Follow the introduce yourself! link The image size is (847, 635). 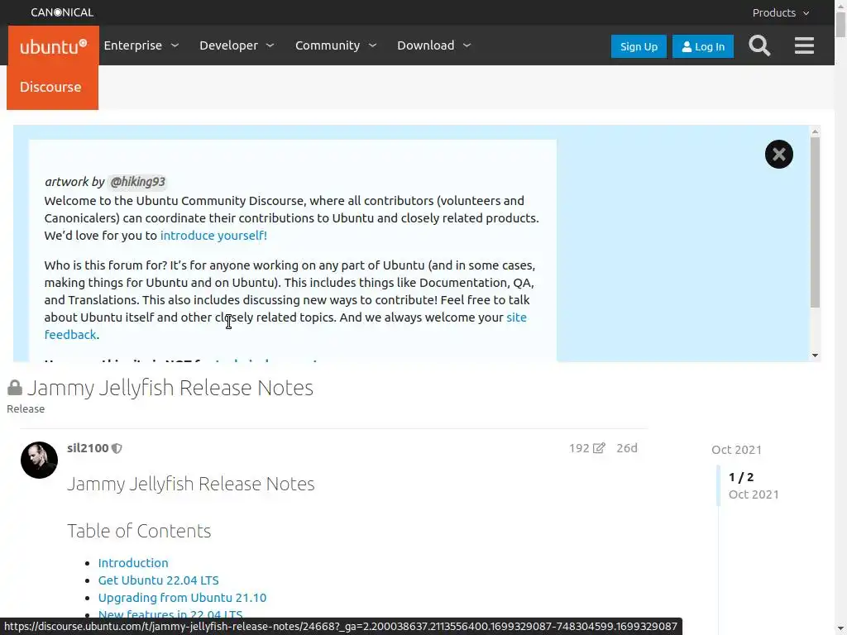tap(213, 236)
